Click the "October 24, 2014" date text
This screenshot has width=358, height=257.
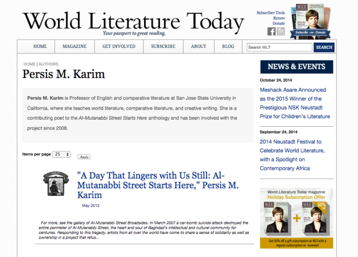coord(276,80)
